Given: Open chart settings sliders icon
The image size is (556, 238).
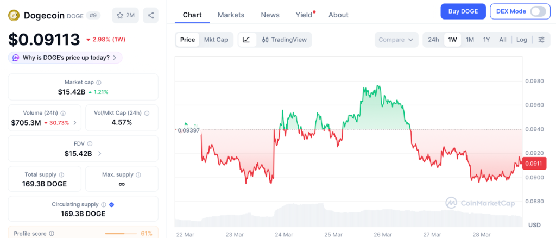Looking at the screenshot, I should pos(541,40).
